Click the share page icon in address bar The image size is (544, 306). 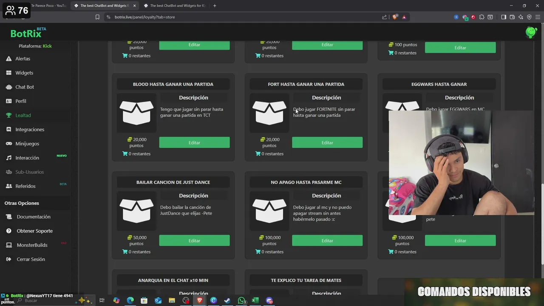384,17
